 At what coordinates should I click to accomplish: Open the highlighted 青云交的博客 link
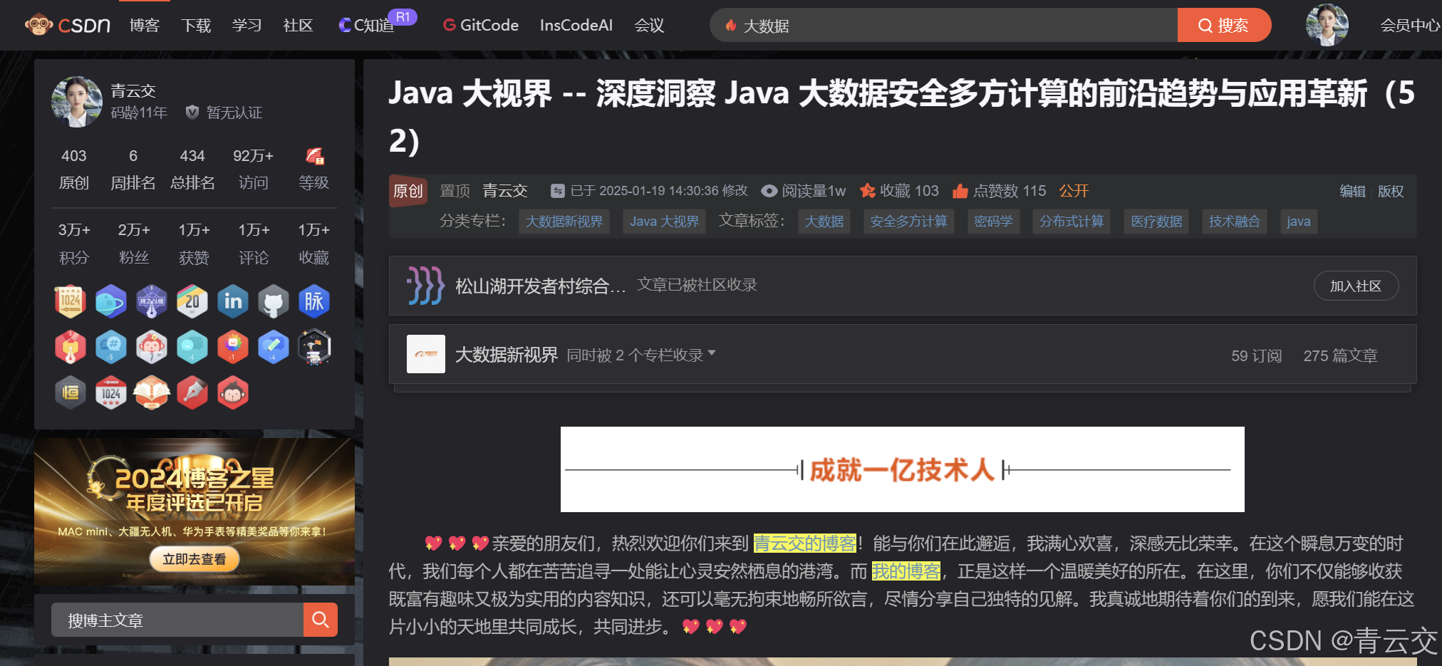[x=805, y=543]
